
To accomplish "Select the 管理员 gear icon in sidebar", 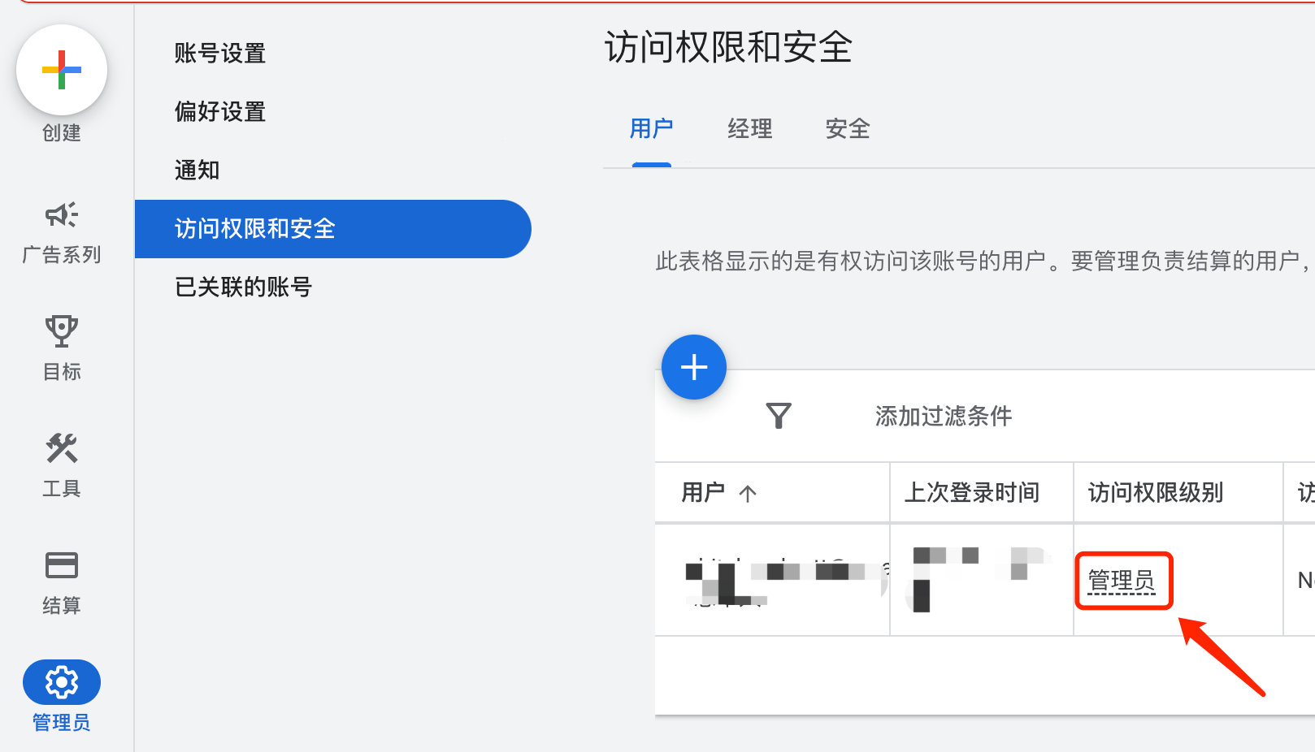I will coord(61,682).
